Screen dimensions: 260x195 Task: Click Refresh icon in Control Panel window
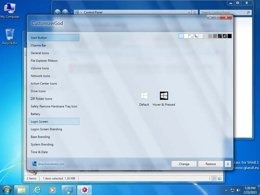tap(195, 12)
